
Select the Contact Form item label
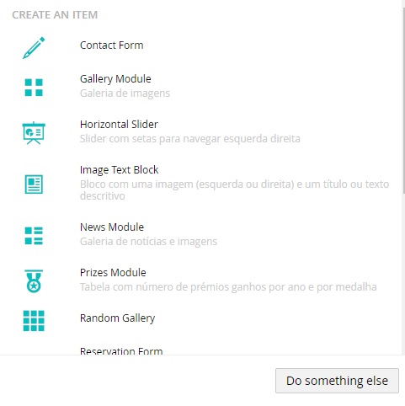pyautogui.click(x=112, y=45)
